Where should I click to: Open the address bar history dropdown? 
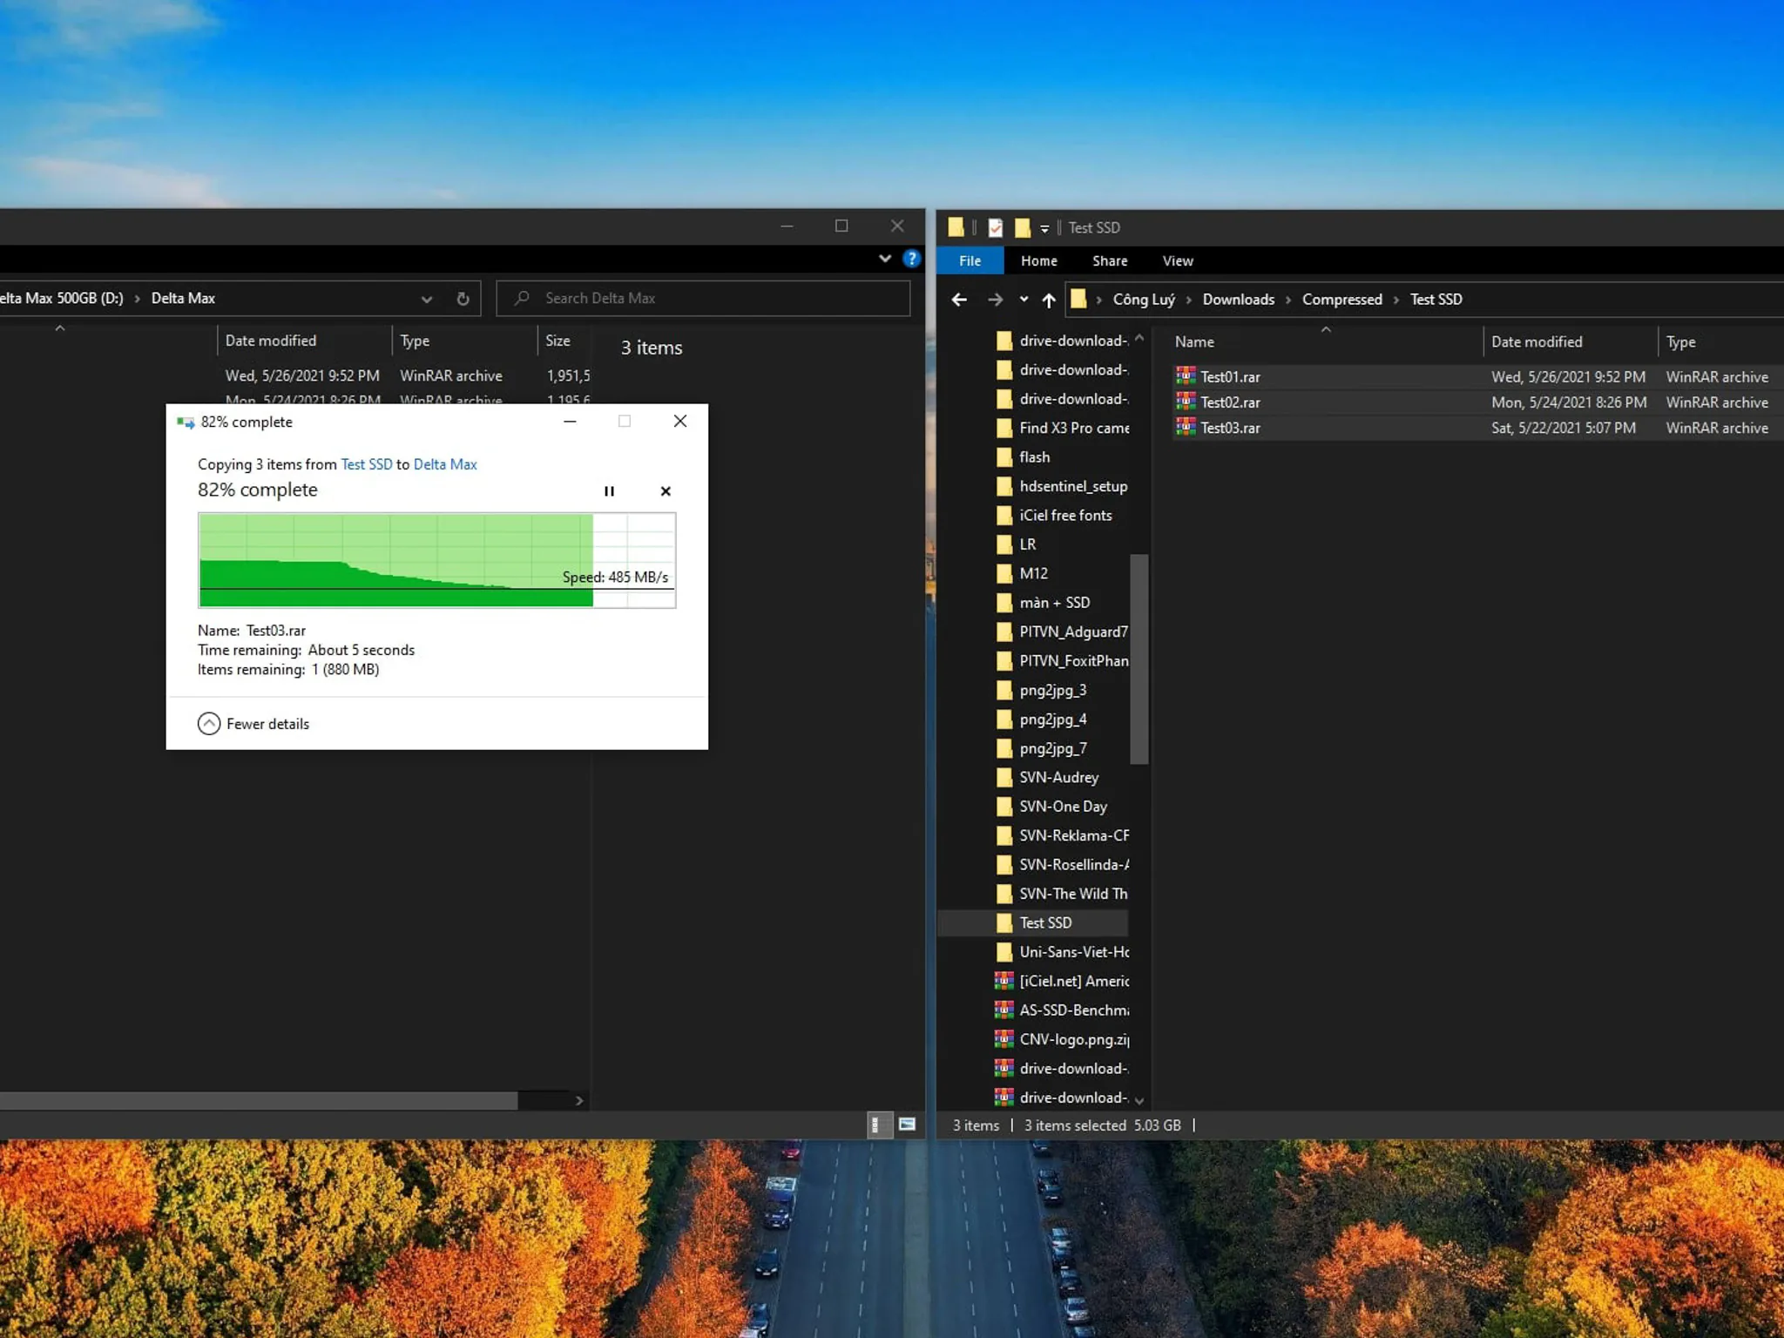click(x=427, y=299)
